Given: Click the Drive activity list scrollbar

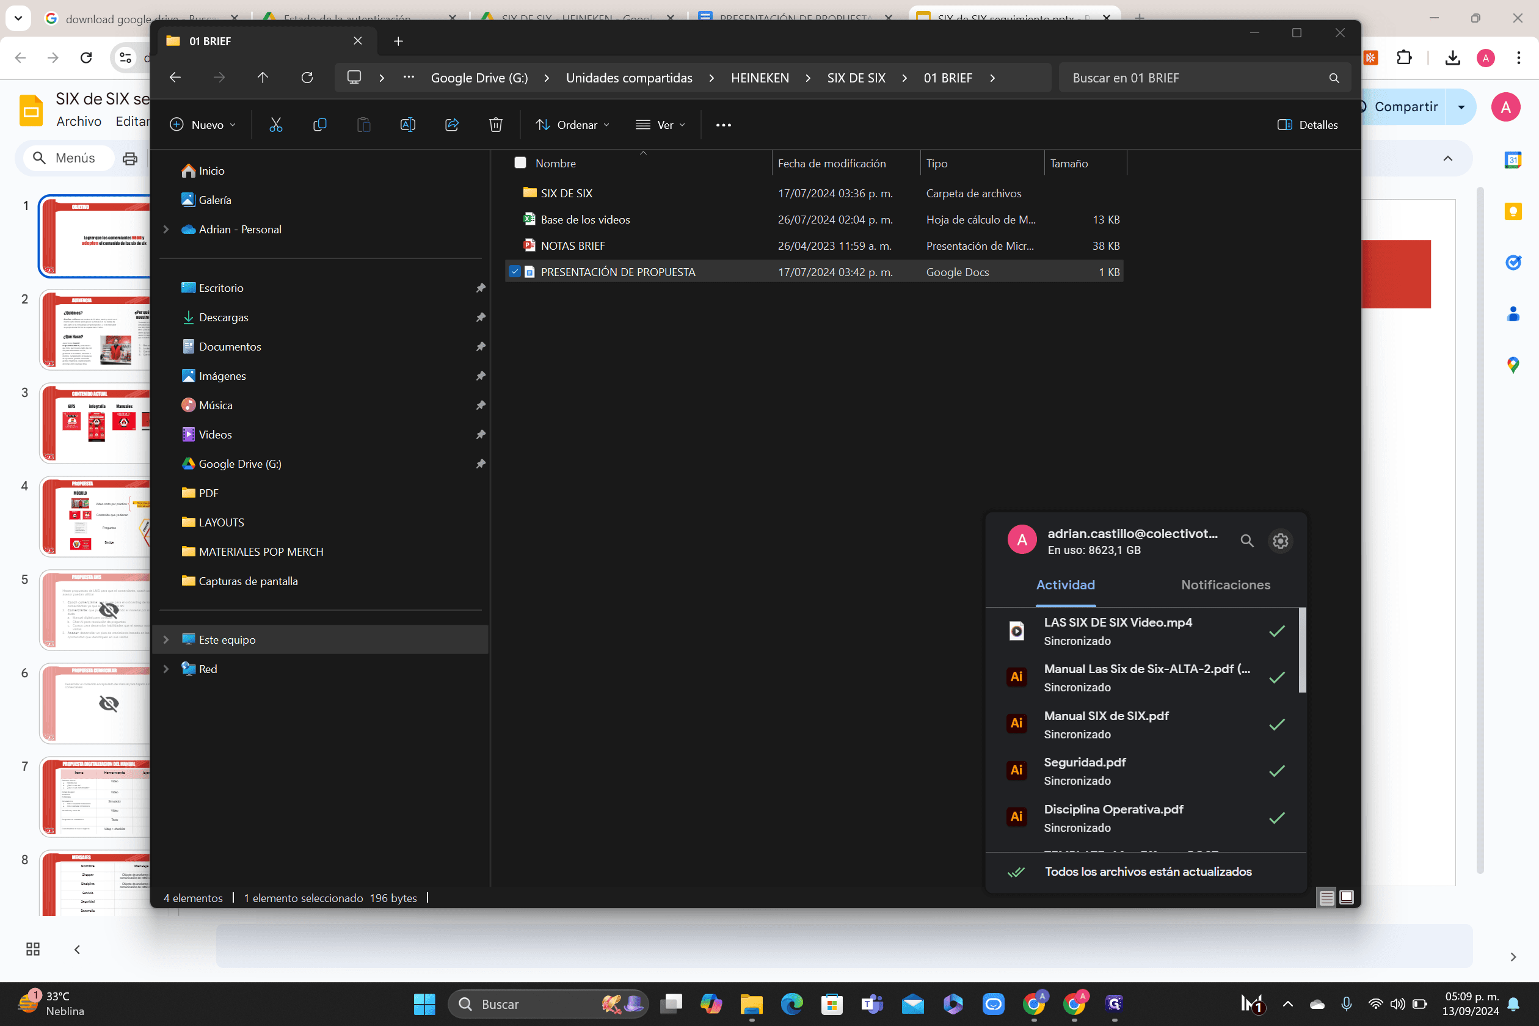Looking at the screenshot, I should pos(1301,649).
